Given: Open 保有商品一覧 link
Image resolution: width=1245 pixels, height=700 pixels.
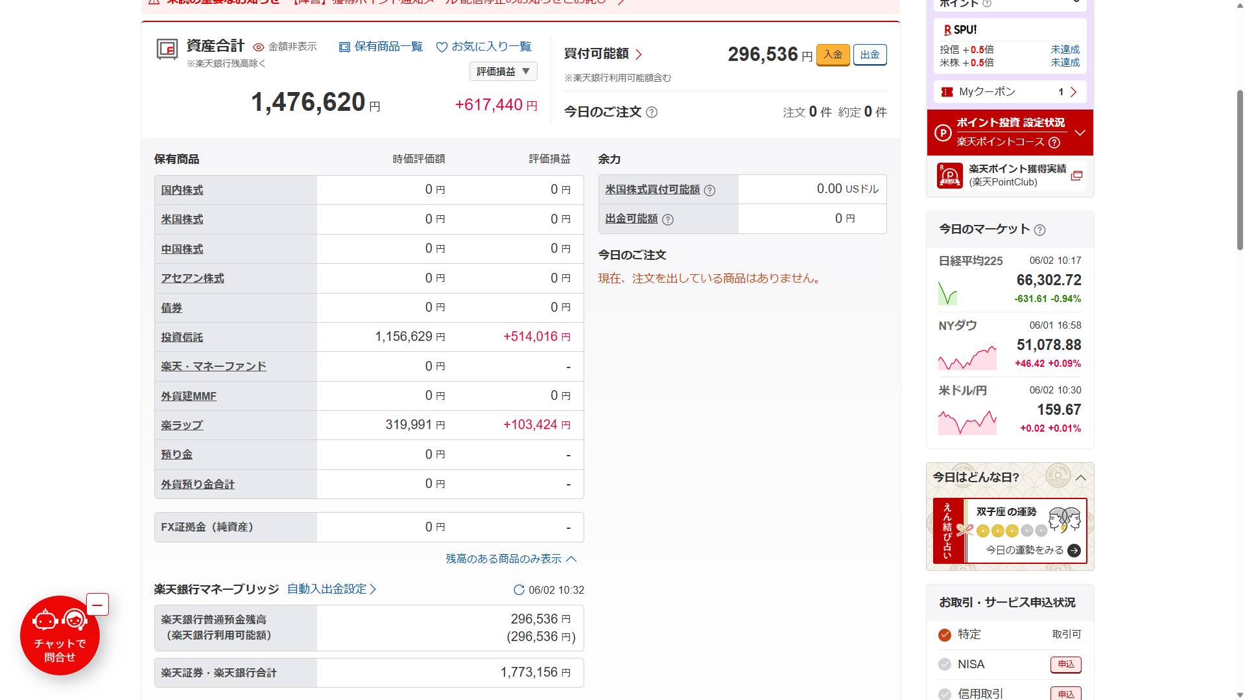Looking at the screenshot, I should point(381,47).
